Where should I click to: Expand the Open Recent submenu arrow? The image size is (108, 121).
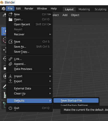point(50,24)
